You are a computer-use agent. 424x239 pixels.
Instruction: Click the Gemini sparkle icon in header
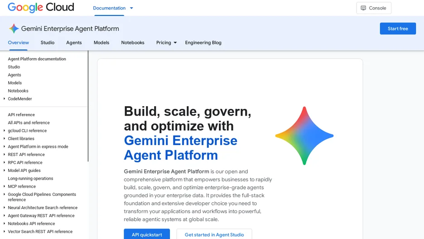(14, 29)
